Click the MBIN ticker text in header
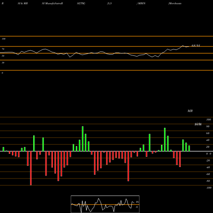213x213 pixels. (x=141, y=3)
